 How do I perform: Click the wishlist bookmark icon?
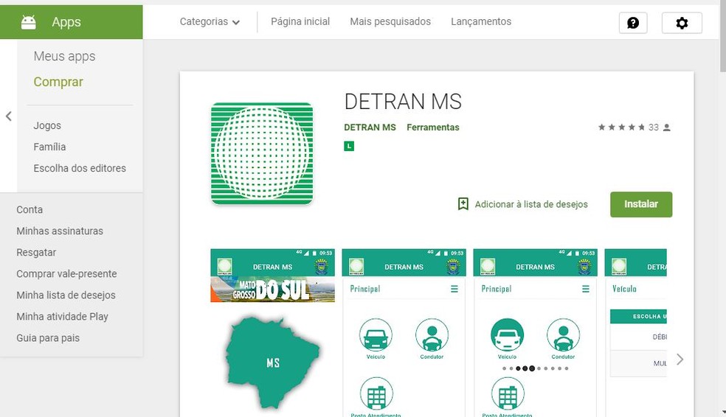point(463,204)
